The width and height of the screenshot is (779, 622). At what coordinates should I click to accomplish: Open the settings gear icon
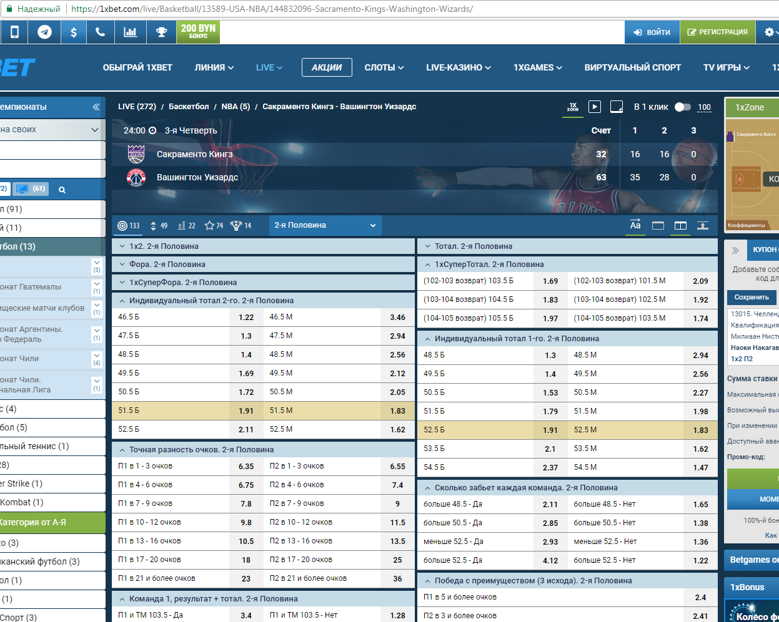(x=769, y=32)
